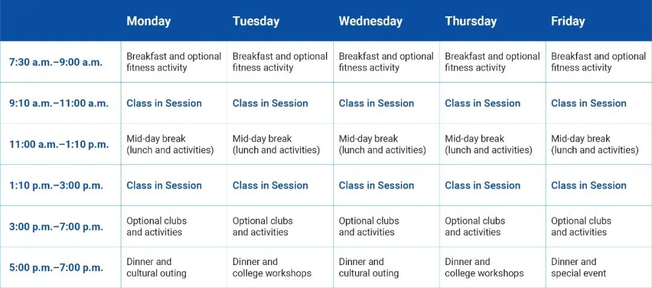Screen dimensions: 652x288
Task: Select the Thursday column header
Action: click(x=470, y=21)
